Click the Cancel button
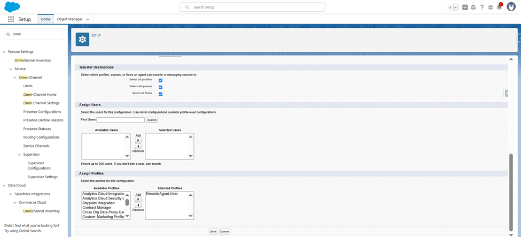 click(224, 231)
